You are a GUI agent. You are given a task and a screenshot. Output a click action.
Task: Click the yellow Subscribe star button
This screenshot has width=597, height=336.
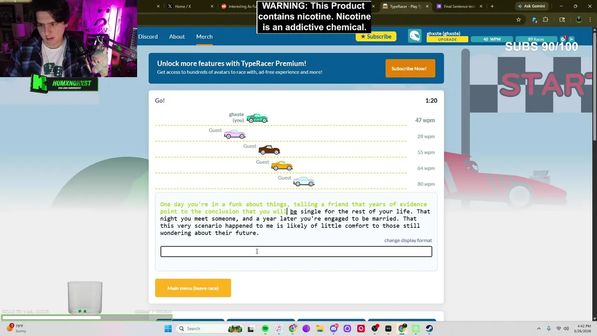tap(376, 36)
